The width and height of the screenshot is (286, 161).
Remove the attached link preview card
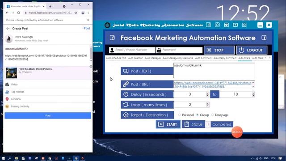[91, 67]
